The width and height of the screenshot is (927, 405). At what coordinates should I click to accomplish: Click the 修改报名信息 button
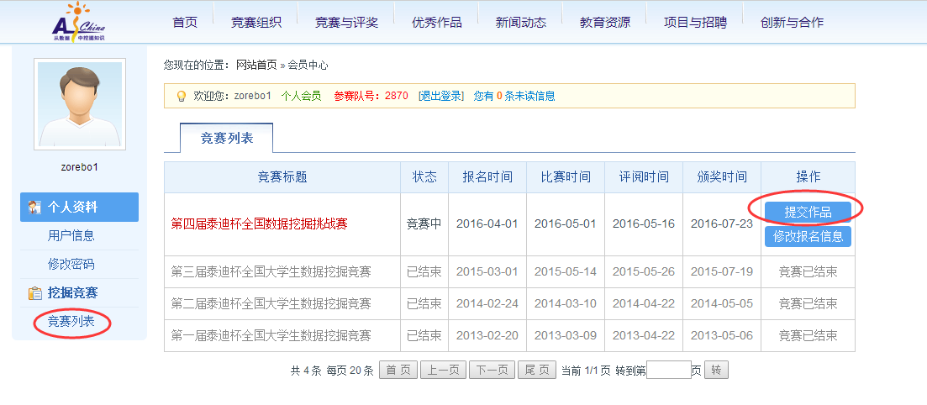tap(808, 236)
